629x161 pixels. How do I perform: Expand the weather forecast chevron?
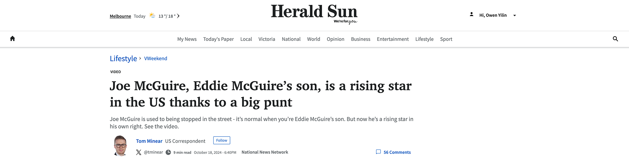(x=178, y=16)
